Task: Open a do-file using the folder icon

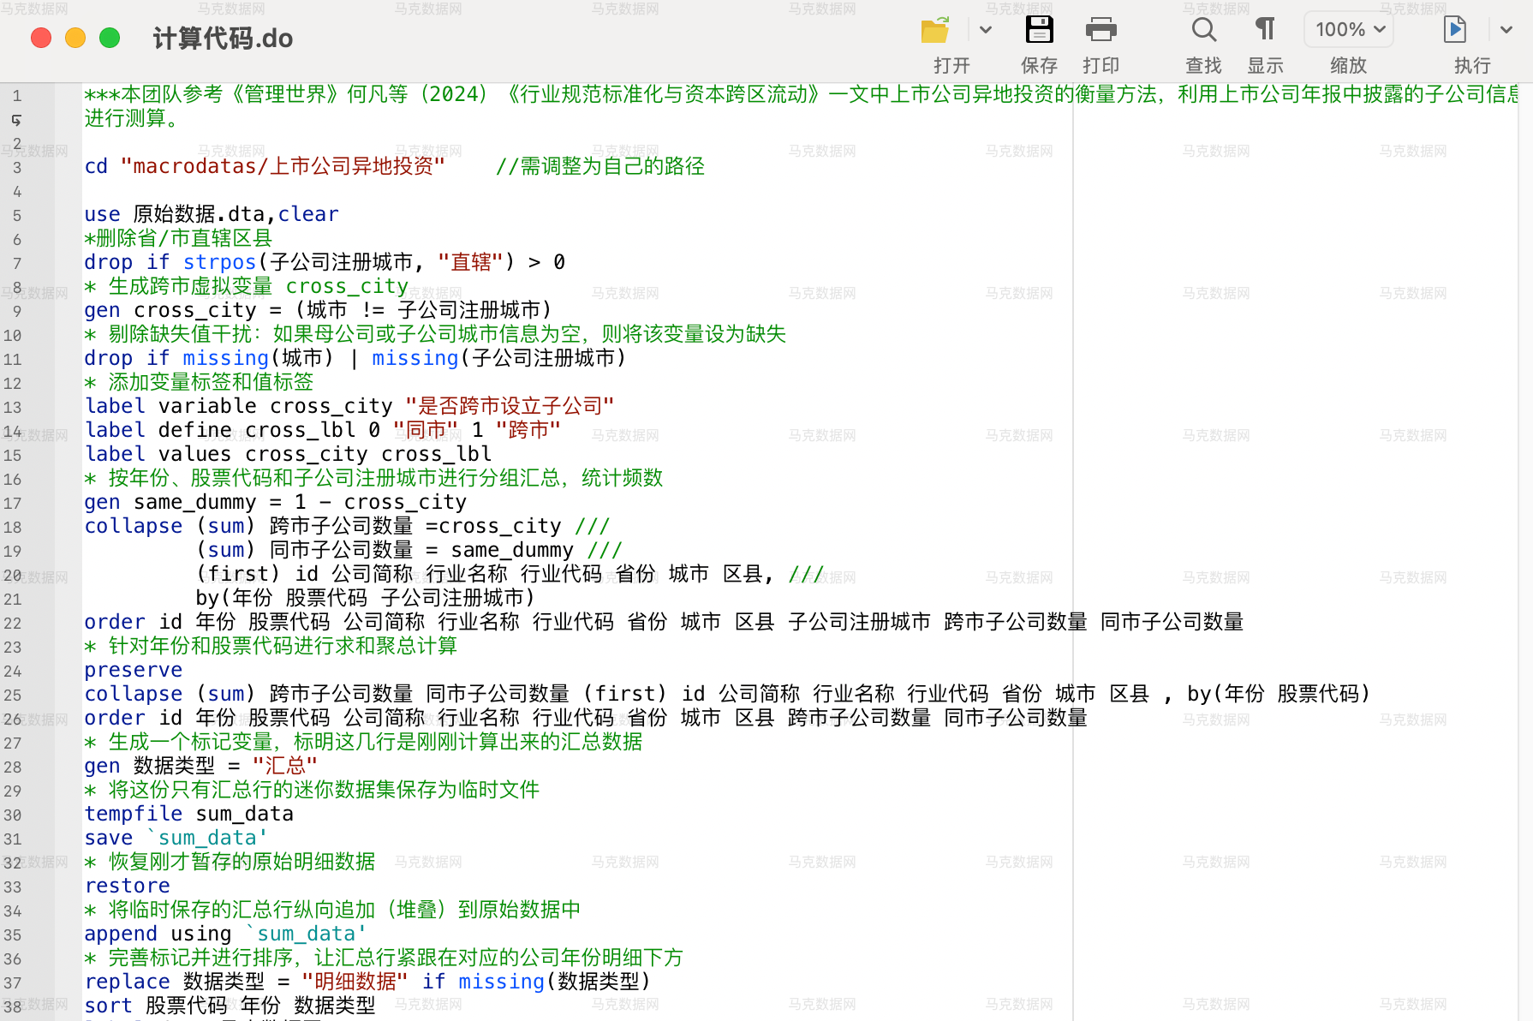Action: 934,29
